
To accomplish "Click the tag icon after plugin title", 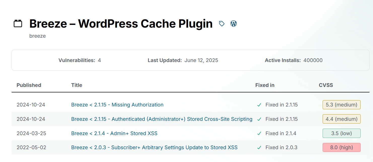I will pyautogui.click(x=222, y=24).
